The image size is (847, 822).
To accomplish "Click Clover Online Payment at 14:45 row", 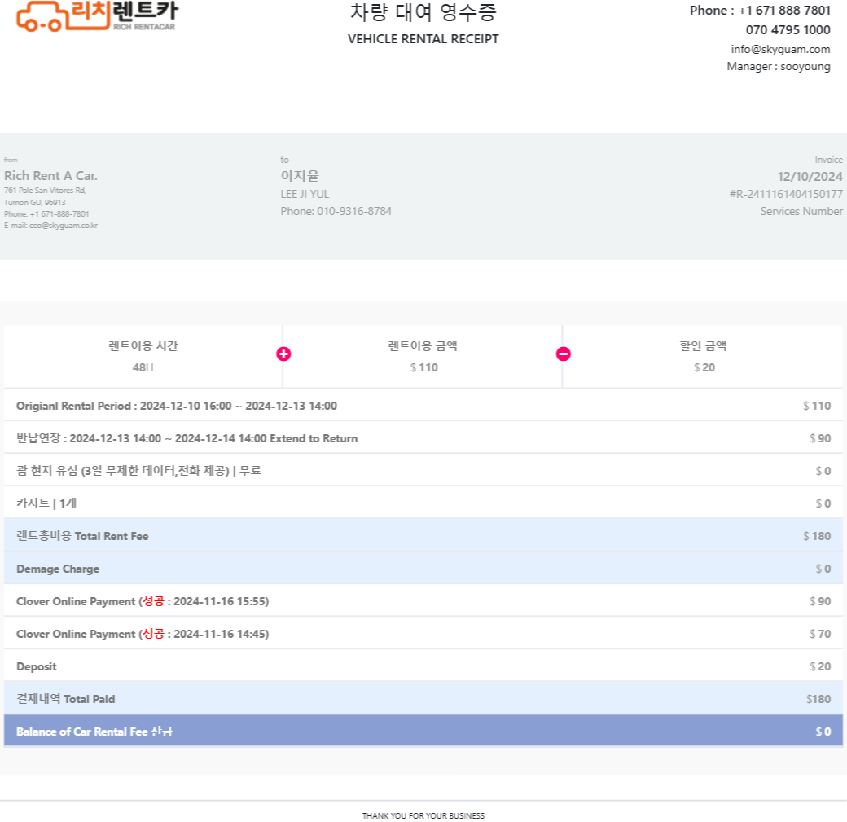I will (423, 633).
